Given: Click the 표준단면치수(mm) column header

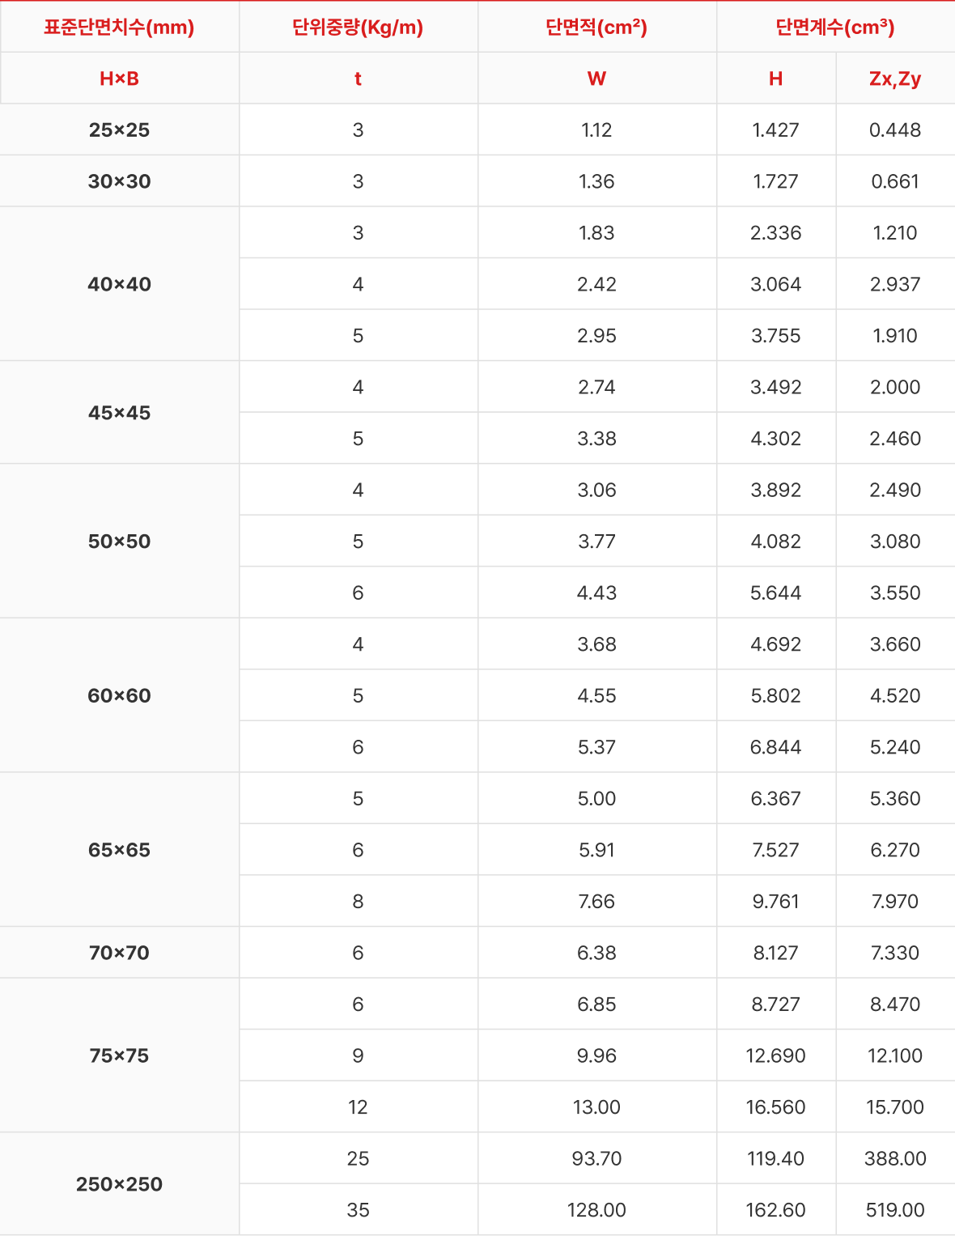Looking at the screenshot, I should [119, 28].
